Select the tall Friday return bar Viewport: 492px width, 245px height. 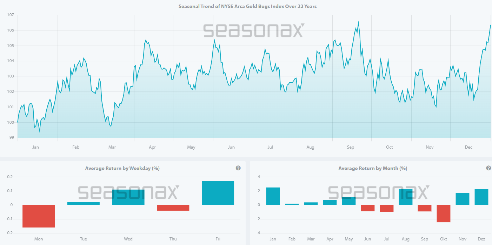218,193
